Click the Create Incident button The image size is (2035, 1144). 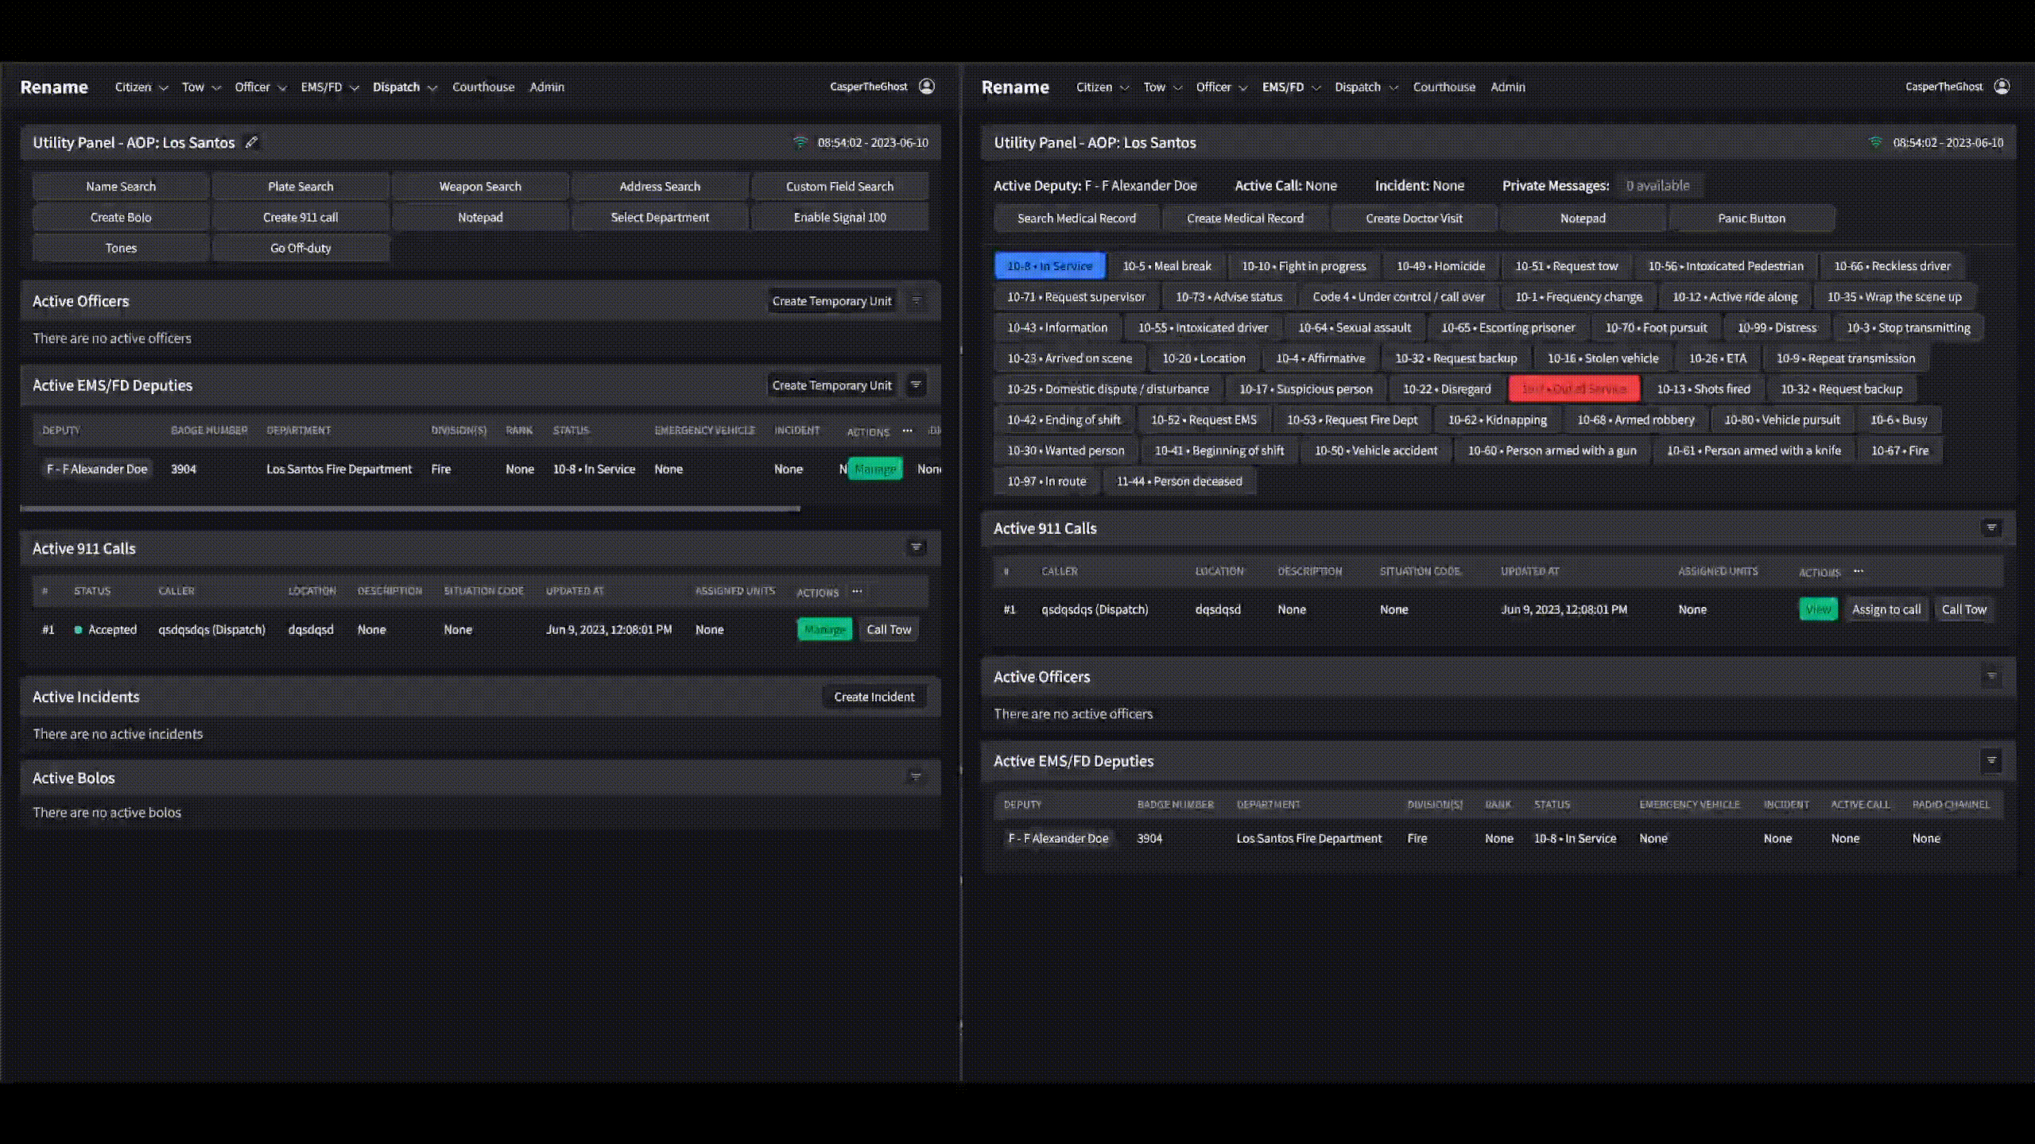coord(874,697)
